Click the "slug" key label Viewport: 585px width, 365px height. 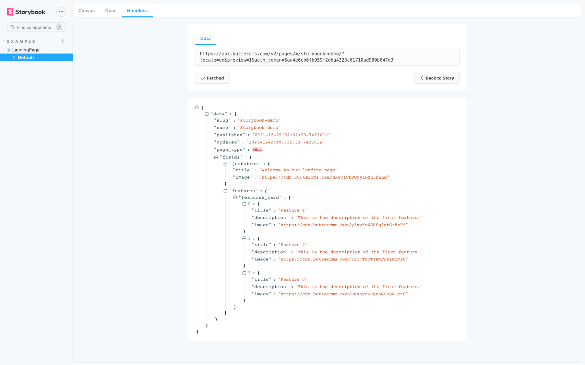click(x=222, y=120)
